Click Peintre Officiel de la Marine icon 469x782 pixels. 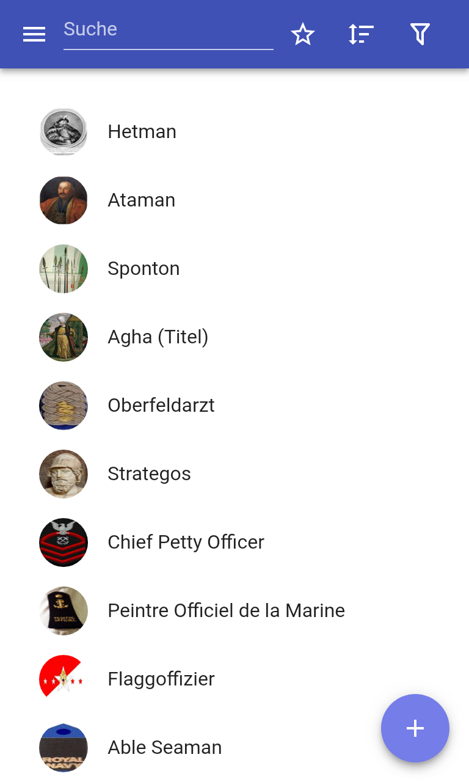[64, 611]
